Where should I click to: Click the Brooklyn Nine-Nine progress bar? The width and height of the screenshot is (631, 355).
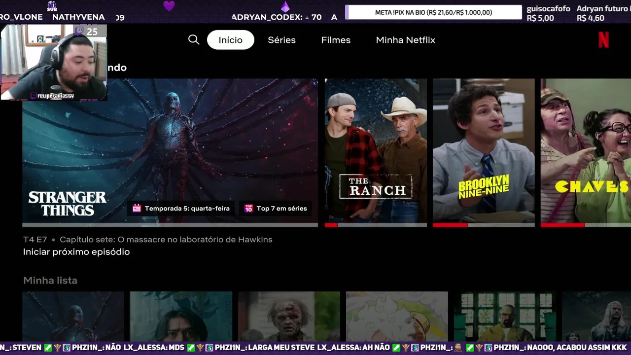[484, 225]
